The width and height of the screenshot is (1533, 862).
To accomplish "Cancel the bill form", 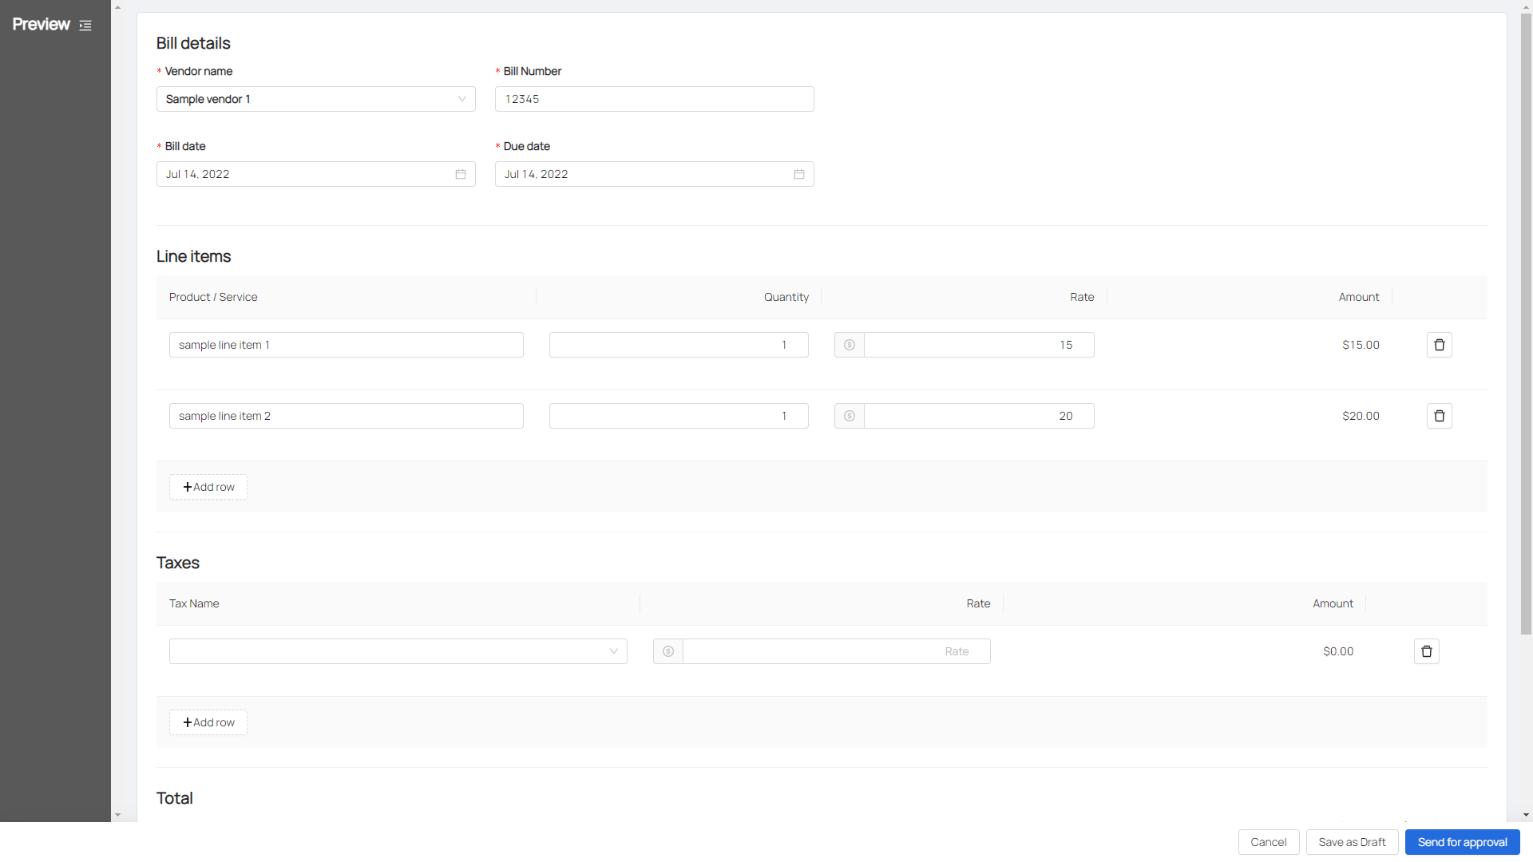I will [x=1268, y=842].
